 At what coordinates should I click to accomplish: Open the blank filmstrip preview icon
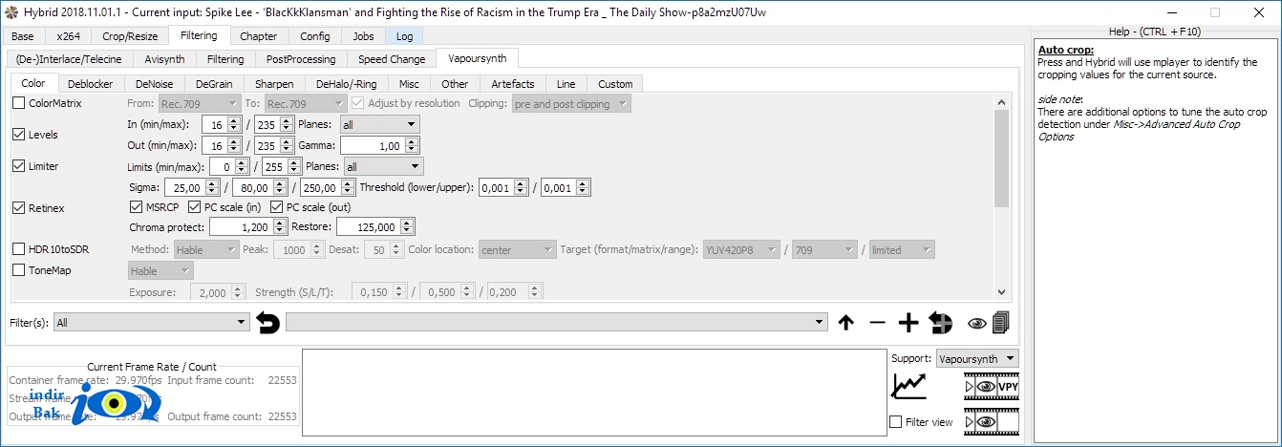click(992, 421)
